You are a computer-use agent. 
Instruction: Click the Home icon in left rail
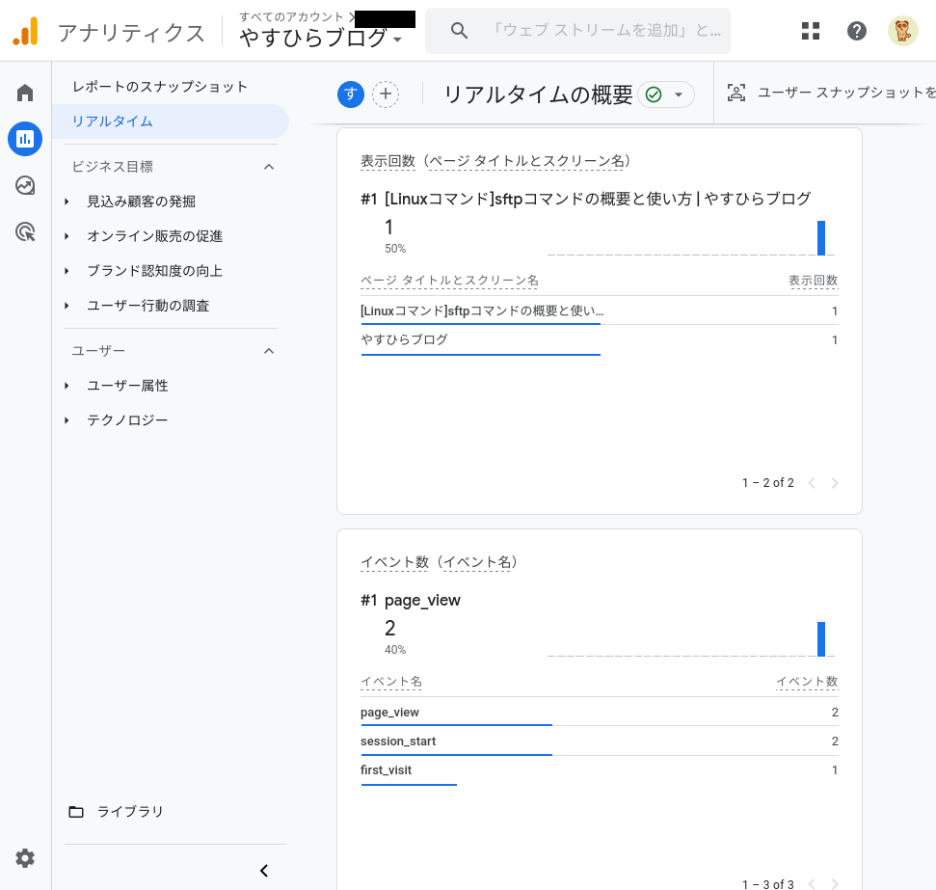[x=25, y=94]
